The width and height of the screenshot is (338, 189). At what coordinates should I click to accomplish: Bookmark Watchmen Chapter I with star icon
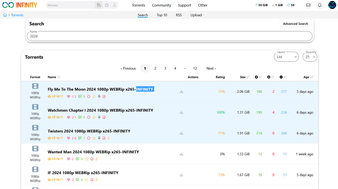tap(94, 117)
